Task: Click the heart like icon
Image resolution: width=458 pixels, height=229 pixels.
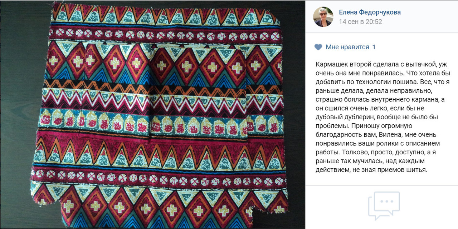Action: coord(318,47)
